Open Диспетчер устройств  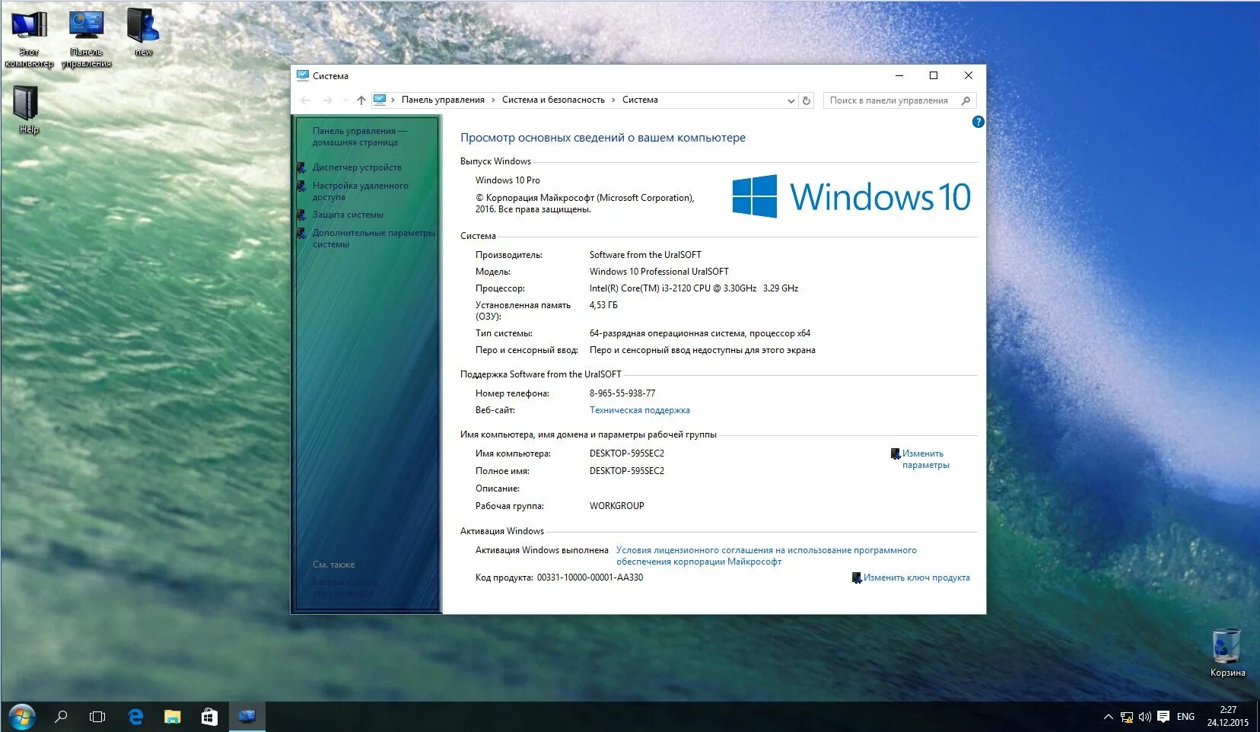pyautogui.click(x=357, y=167)
